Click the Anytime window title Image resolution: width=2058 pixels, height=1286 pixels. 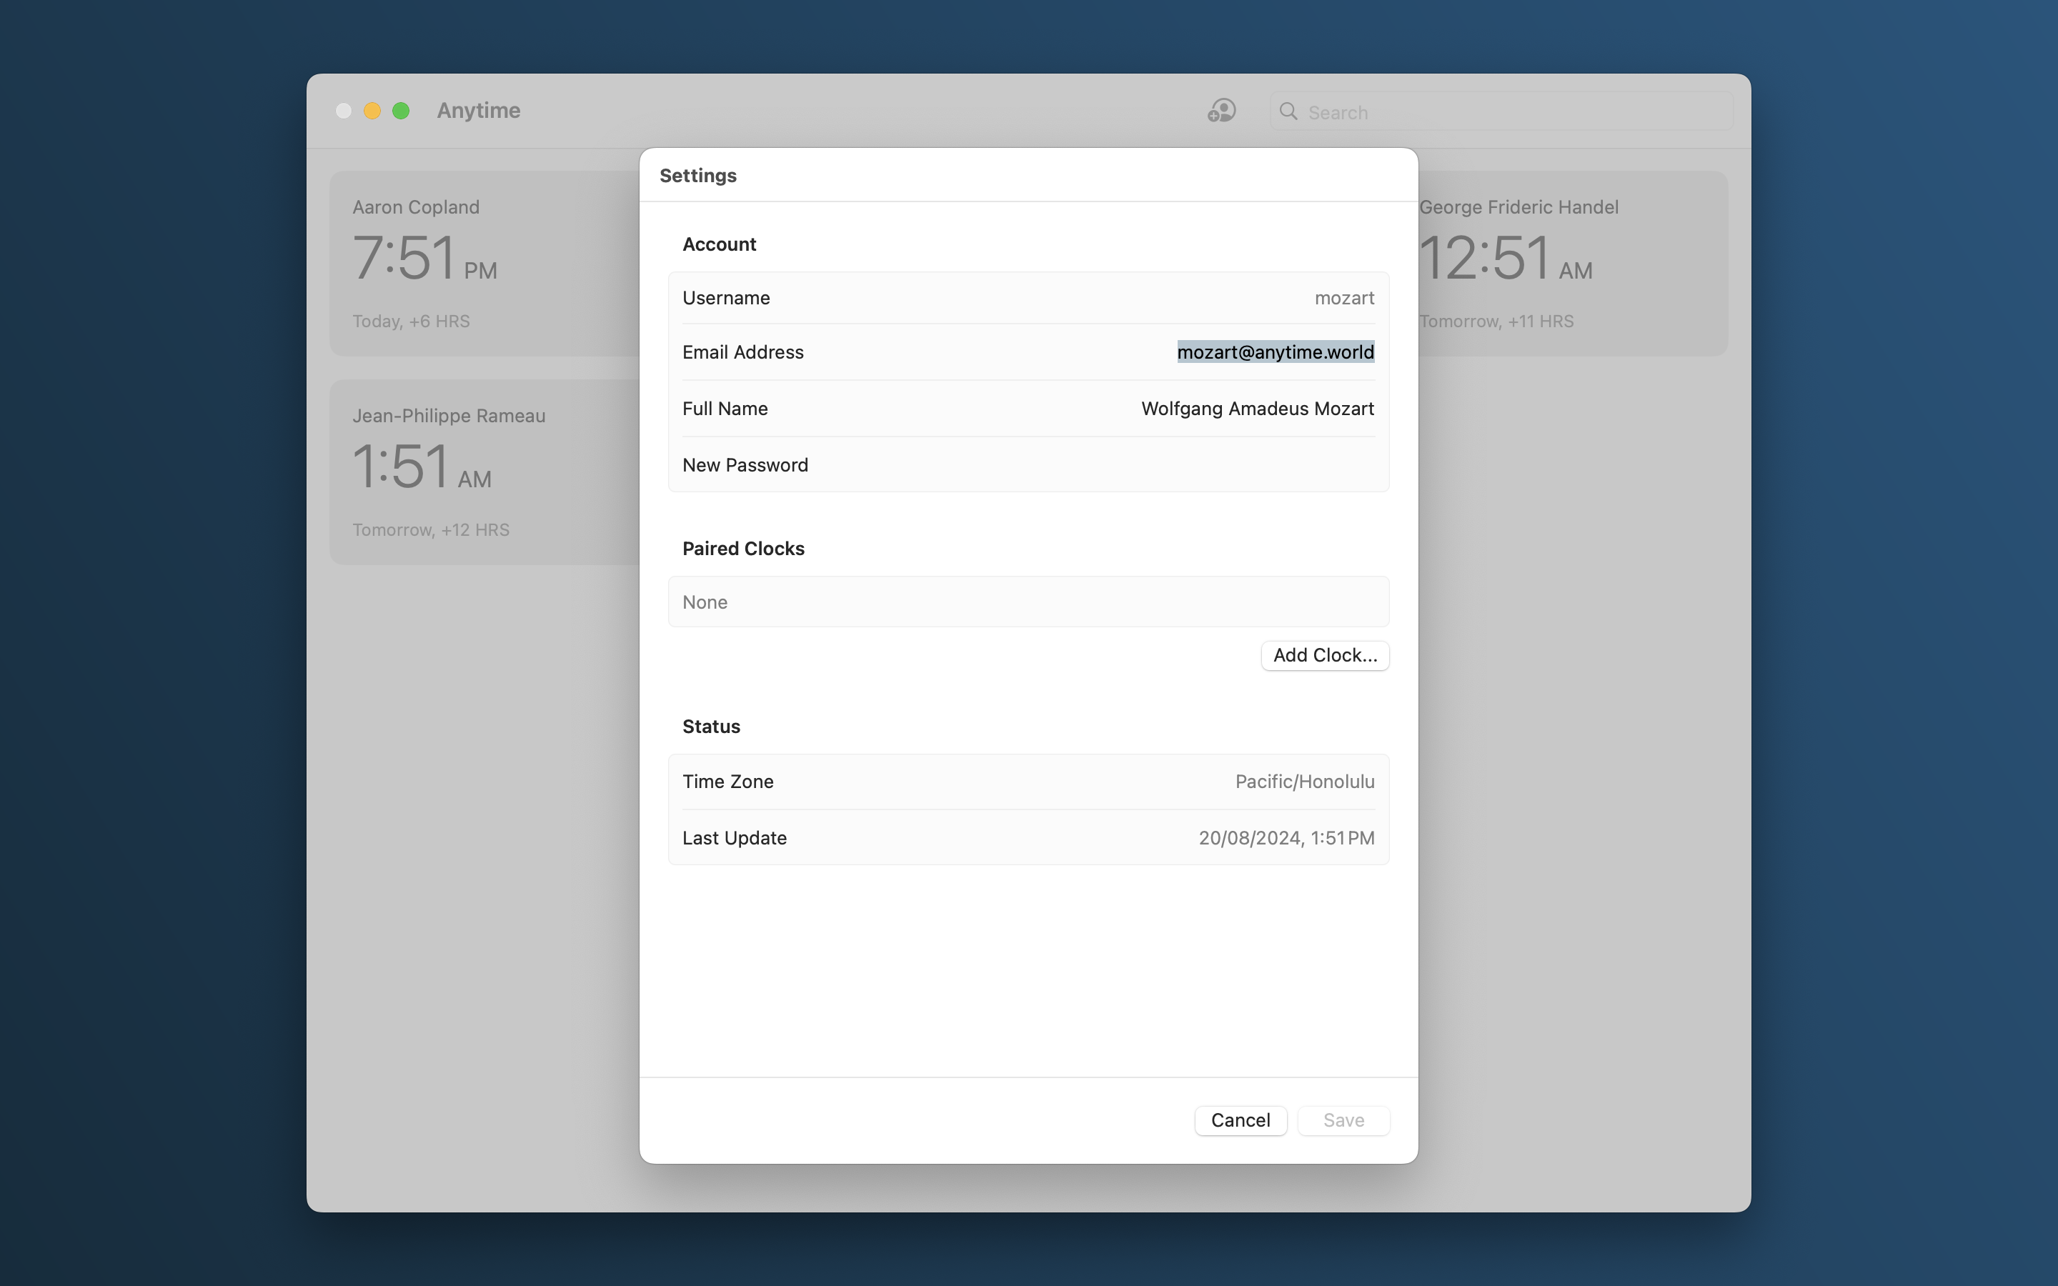point(478,111)
